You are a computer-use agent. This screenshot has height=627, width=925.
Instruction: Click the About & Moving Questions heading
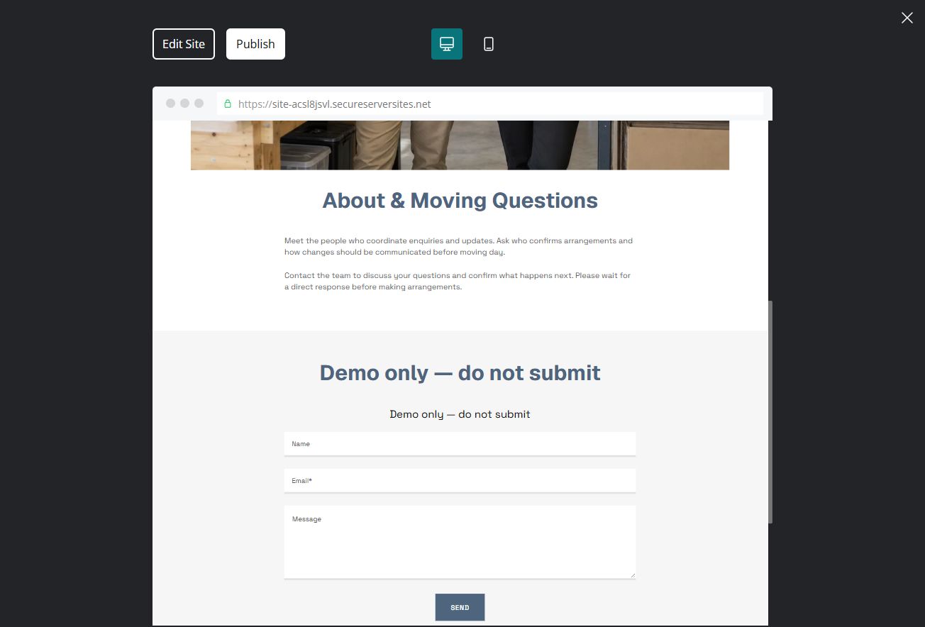click(460, 201)
